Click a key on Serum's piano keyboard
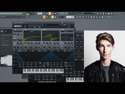This screenshot has width=125, height=94. [43, 71]
